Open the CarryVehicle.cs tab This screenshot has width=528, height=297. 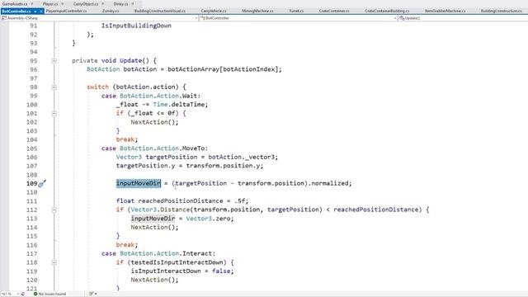[214, 11]
